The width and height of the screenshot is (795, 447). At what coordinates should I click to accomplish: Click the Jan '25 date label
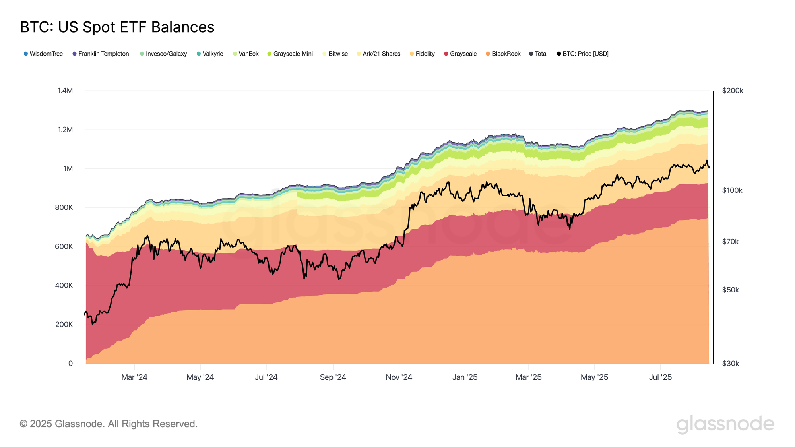point(465,377)
